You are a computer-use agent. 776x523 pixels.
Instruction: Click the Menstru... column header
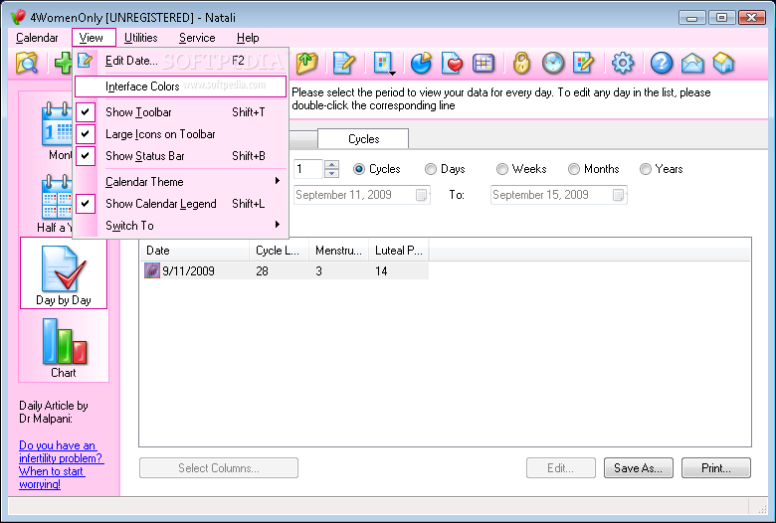[339, 251]
